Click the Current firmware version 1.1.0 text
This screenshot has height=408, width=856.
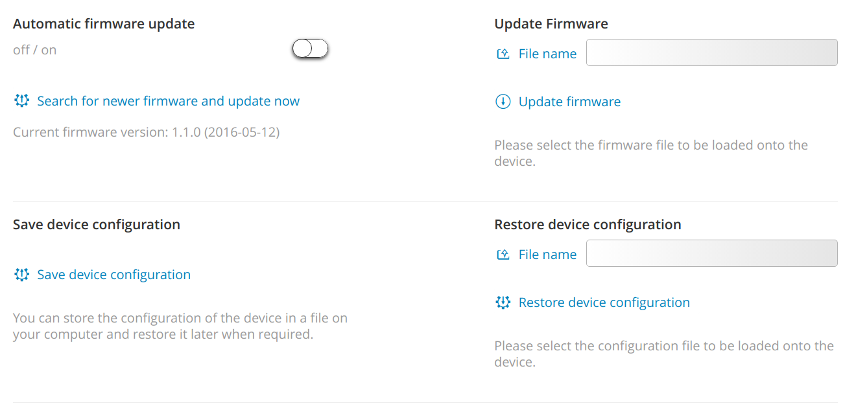tap(147, 133)
